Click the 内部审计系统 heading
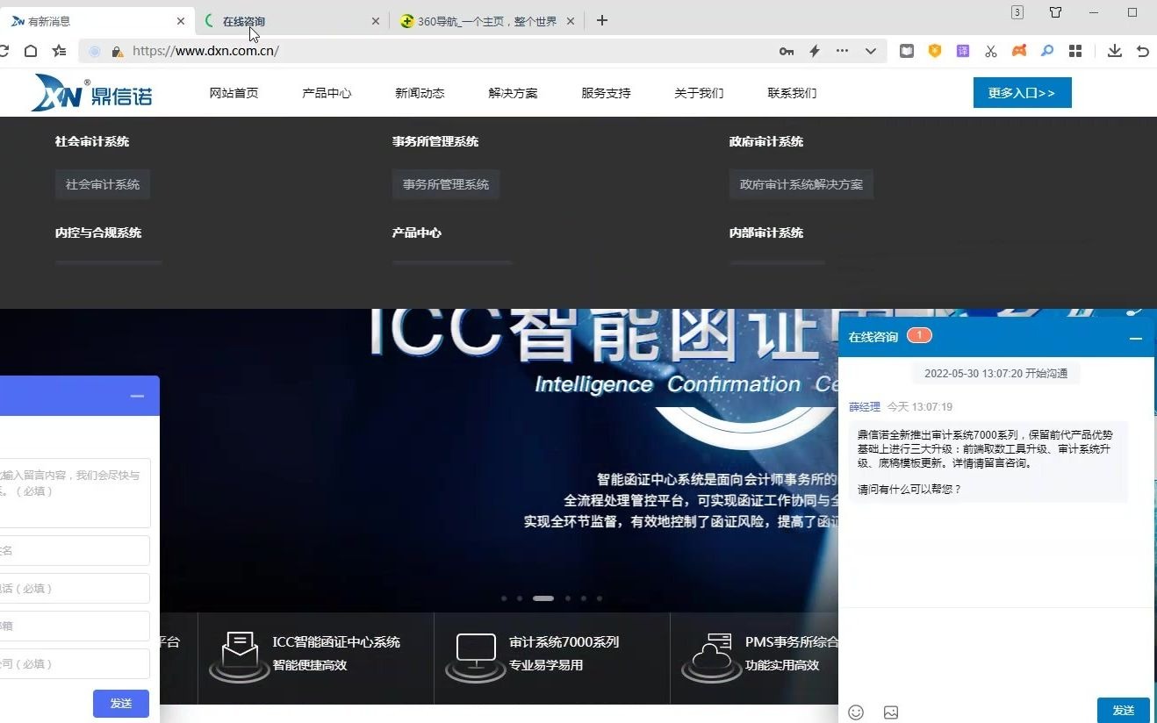This screenshot has width=1157, height=723. pyautogui.click(x=766, y=233)
